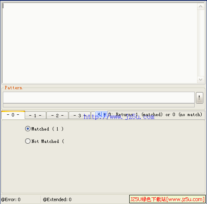Select the Not Matched radio option
207x204 pixels.
point(44,141)
